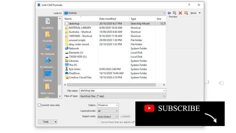This screenshot has height=133, width=236.
Task: Open Documents in the places sidebar
Action: coord(48,24)
